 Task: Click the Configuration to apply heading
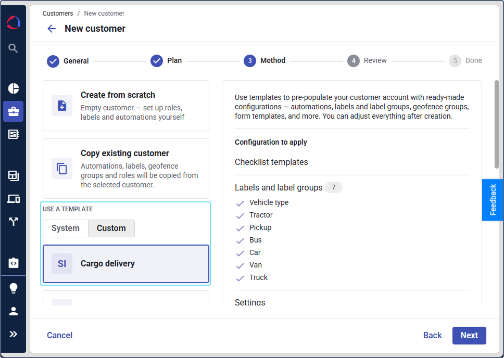click(271, 142)
